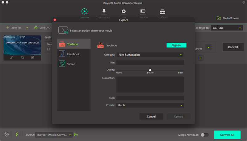Click the lightning bolt acceleration icon
247x141 pixels.
click(x=17, y=135)
